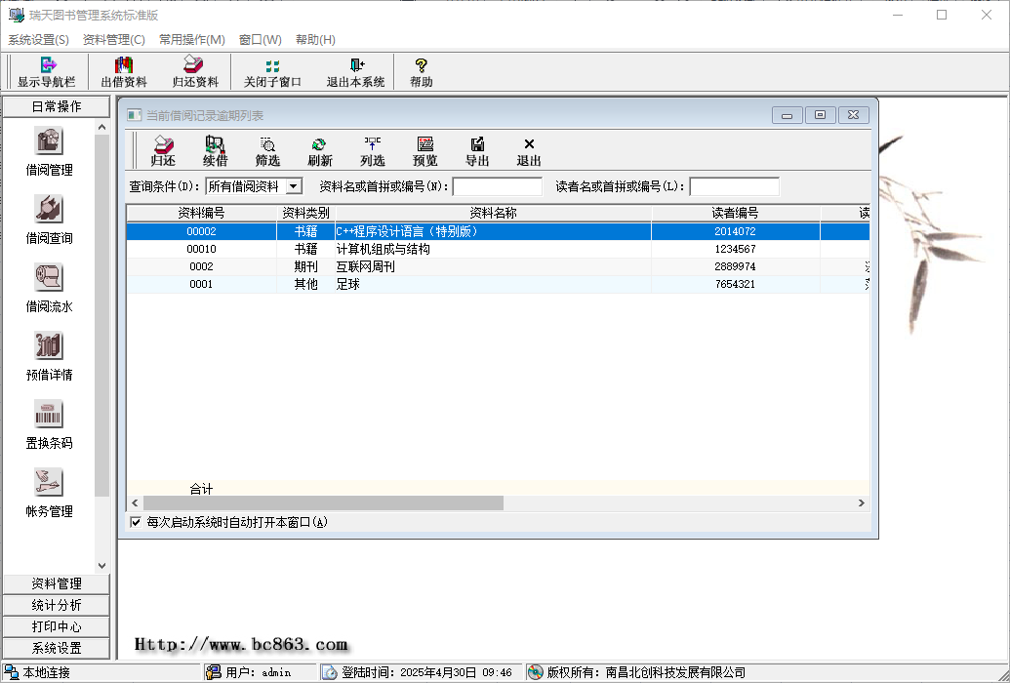Click the horizontal scrollbar thumb in the table

pos(323,502)
